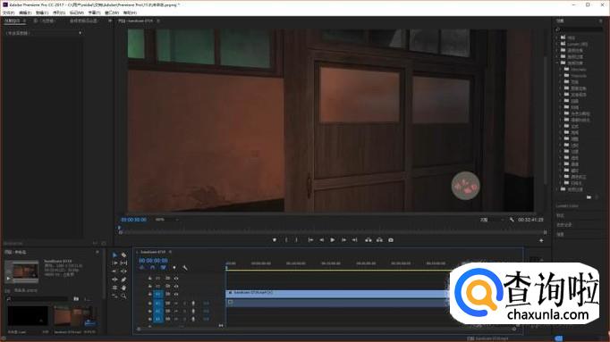The image size is (610, 342).
Task: Toggle the eye on video track V1
Action: [176, 295]
